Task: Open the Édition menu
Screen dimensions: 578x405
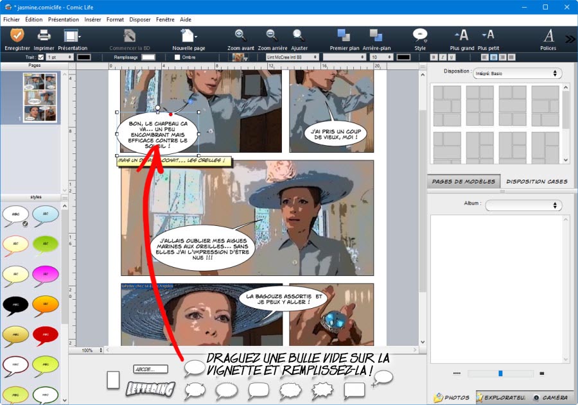Action: (34, 19)
